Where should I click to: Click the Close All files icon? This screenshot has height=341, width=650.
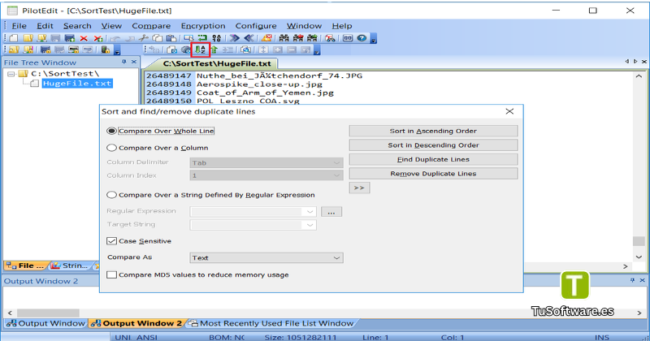[98, 38]
